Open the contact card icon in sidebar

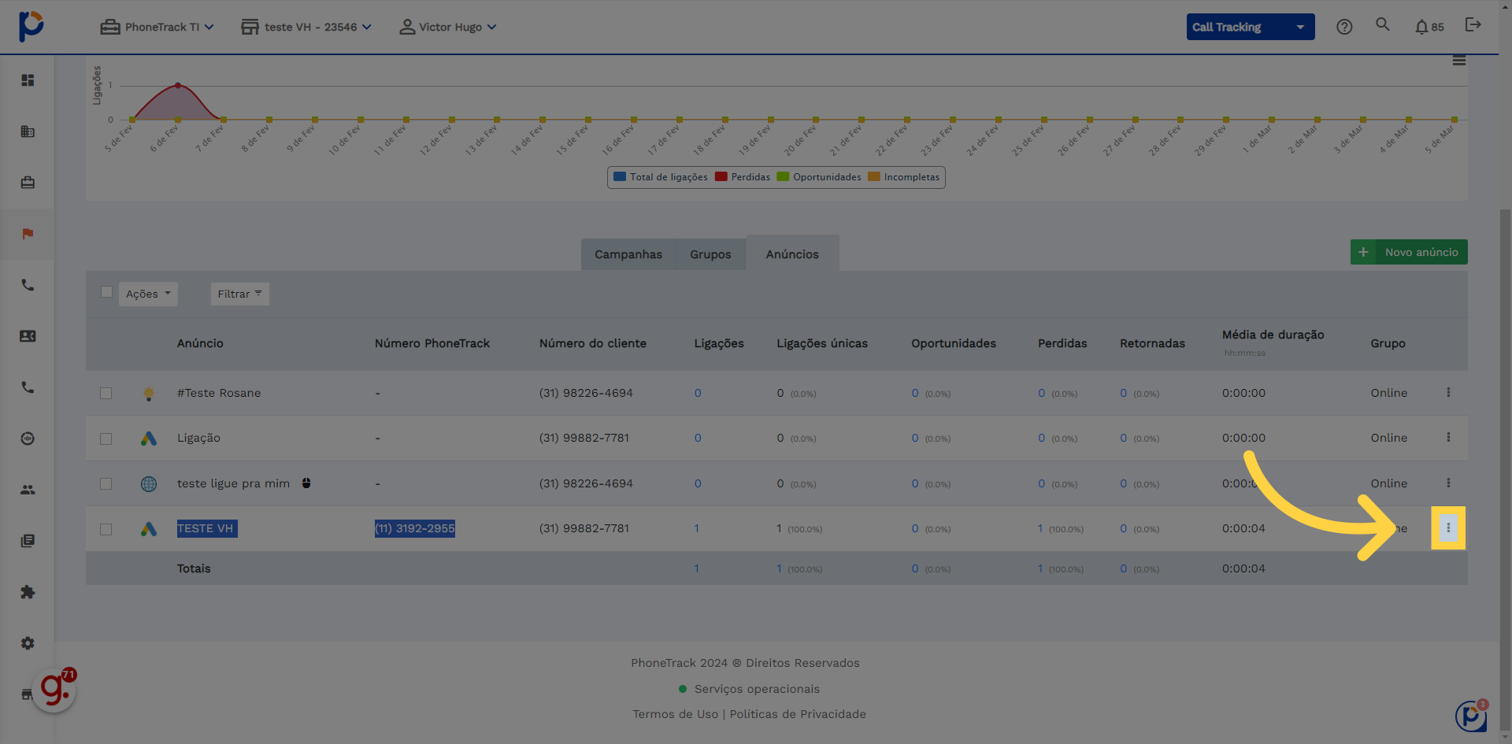tap(28, 336)
